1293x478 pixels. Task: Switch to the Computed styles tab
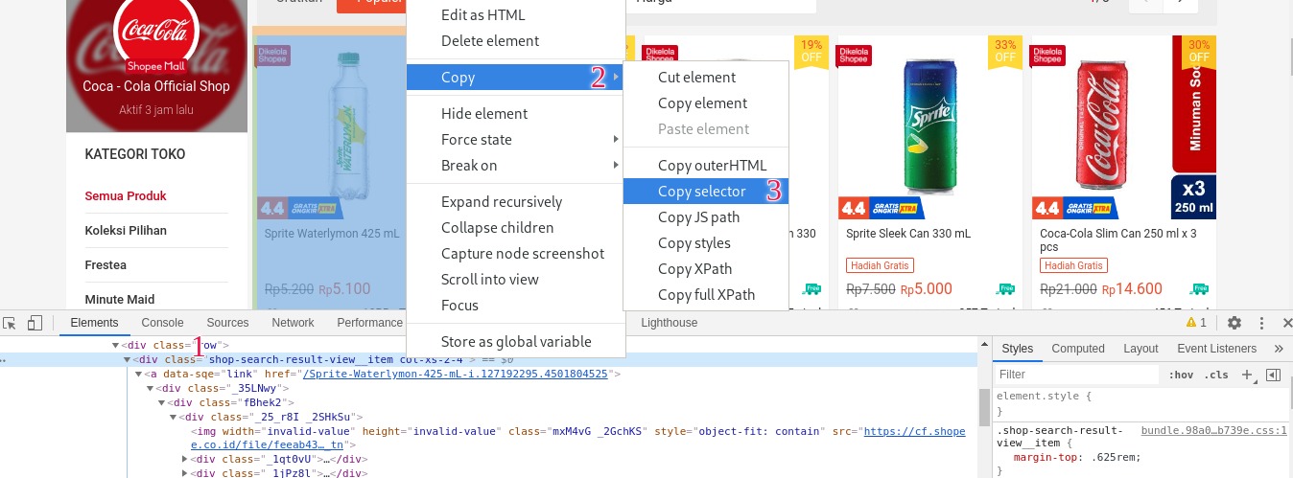click(1078, 349)
